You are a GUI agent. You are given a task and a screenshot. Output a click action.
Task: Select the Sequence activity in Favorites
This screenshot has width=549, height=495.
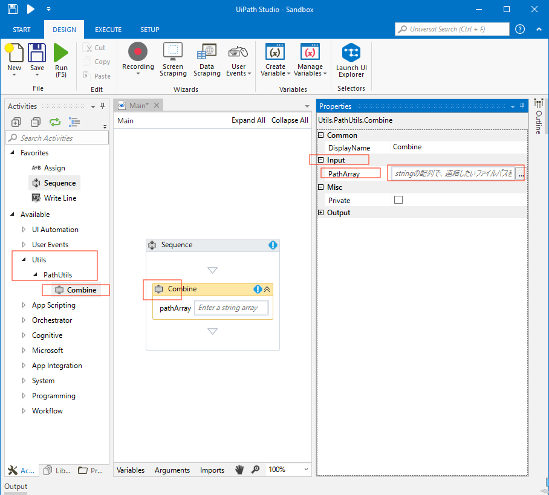click(x=54, y=183)
